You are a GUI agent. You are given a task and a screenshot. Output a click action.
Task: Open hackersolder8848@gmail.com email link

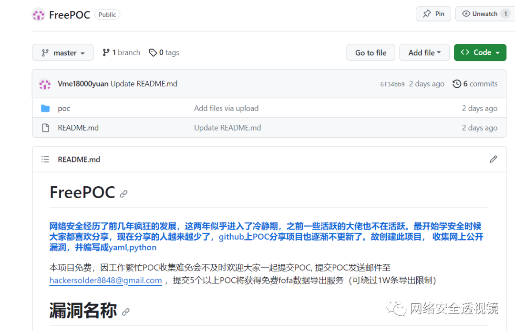[105, 280]
